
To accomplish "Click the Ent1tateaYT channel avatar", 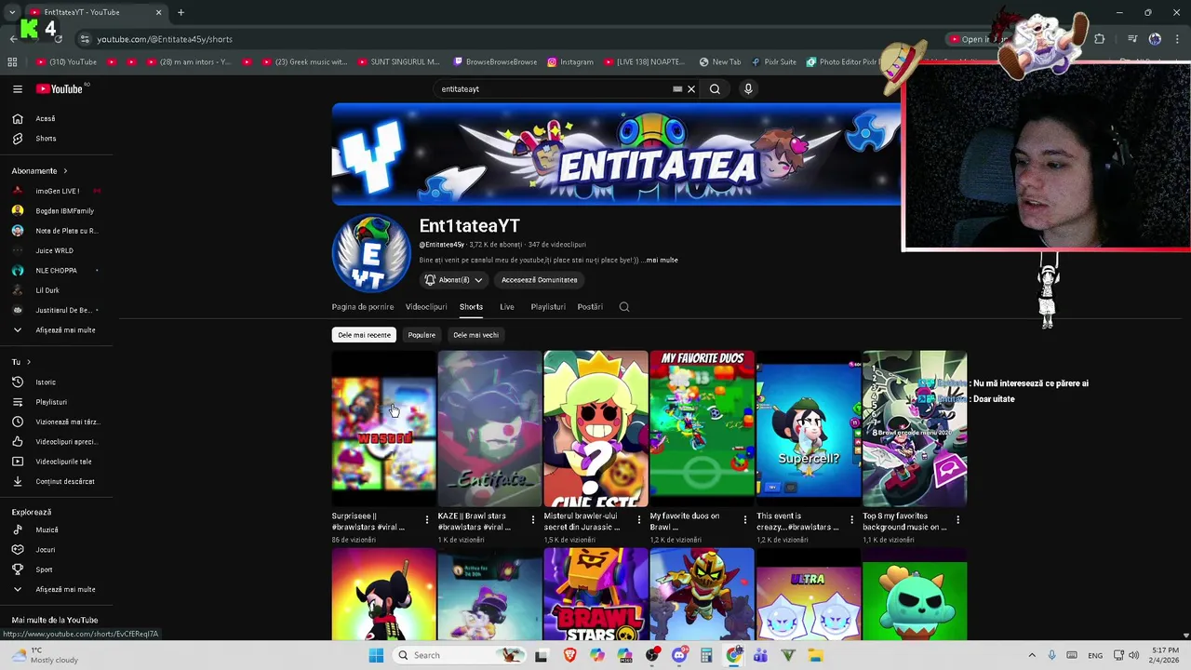I will 371,253.
